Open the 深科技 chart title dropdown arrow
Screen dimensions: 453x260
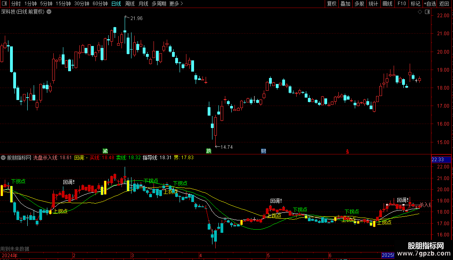tap(49, 12)
